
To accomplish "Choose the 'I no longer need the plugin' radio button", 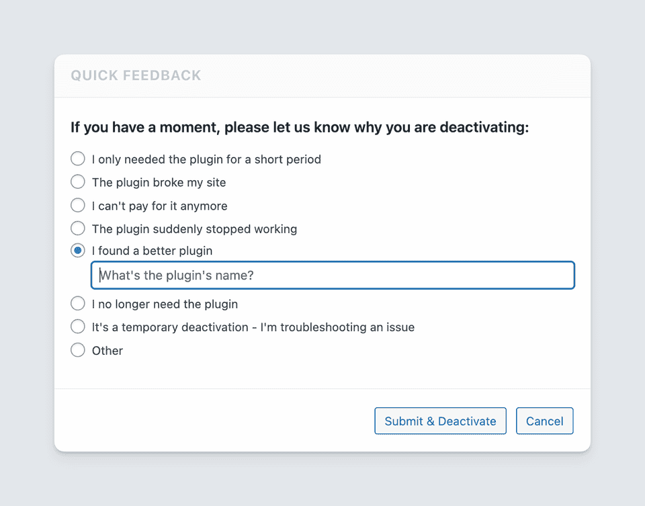I will pos(78,304).
